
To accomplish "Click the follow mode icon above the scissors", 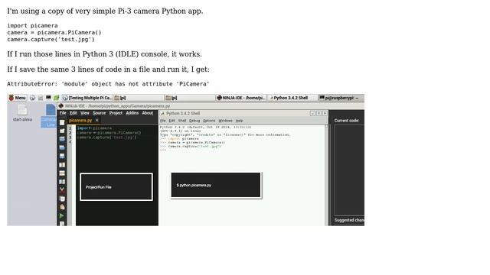I will [x=62, y=182].
